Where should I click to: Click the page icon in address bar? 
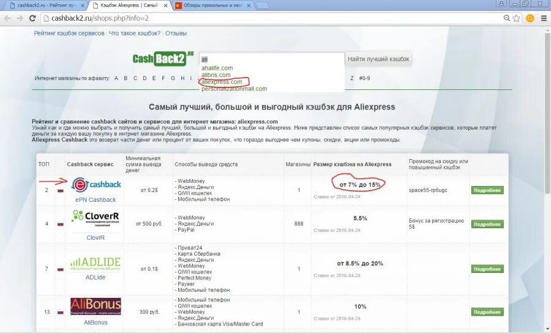46,18
